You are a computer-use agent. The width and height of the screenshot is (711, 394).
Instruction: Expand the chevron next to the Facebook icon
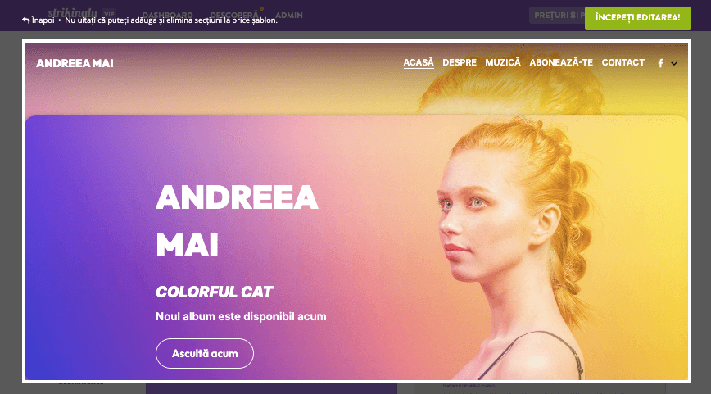674,64
